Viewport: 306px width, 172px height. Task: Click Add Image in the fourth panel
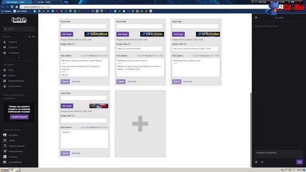coord(67,106)
